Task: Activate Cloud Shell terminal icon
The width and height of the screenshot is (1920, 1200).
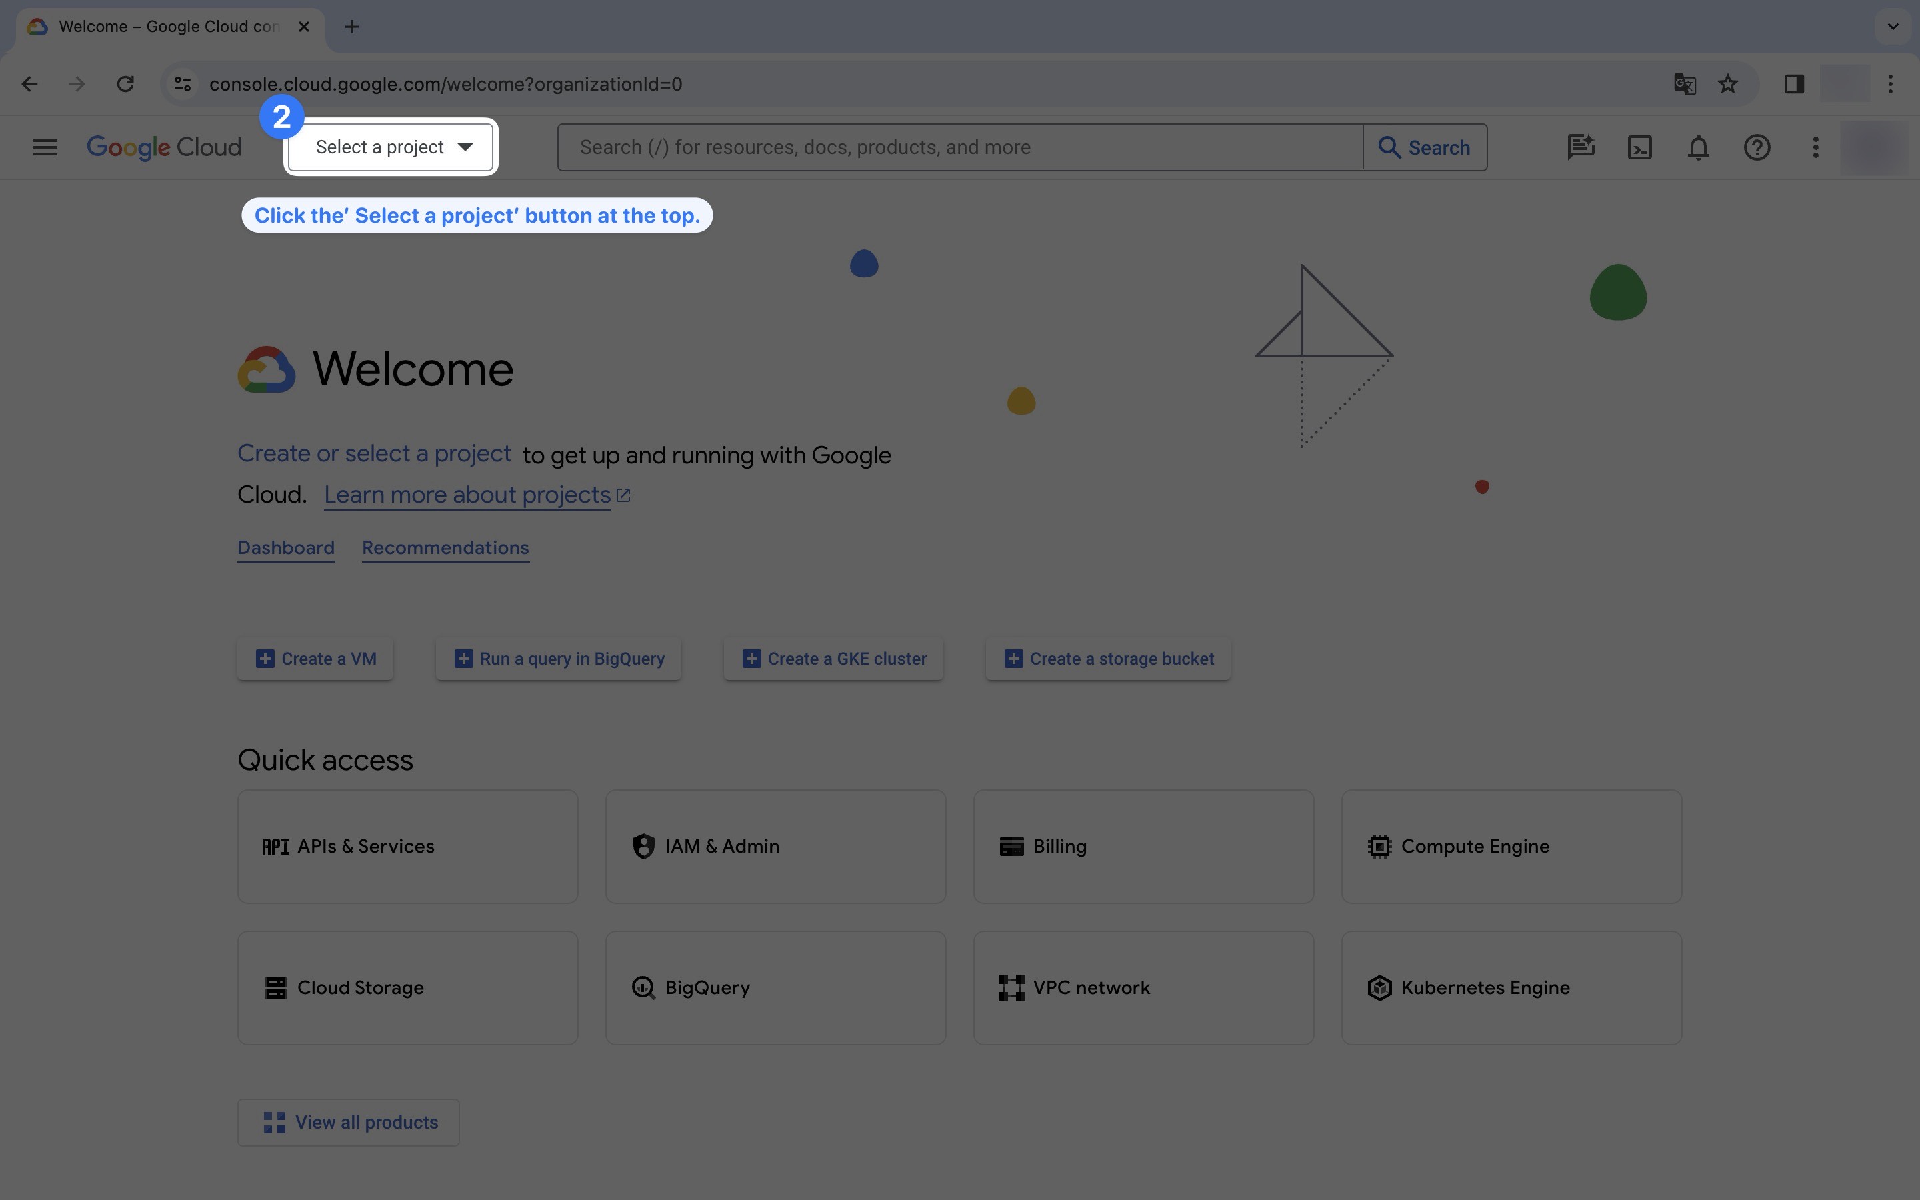Action: pos(1639,147)
